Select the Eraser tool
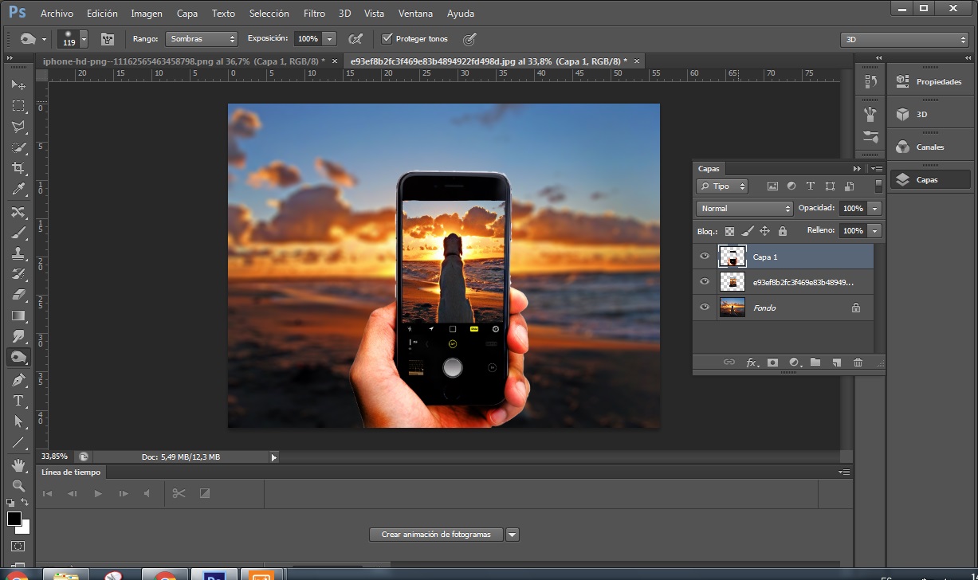 (x=18, y=295)
